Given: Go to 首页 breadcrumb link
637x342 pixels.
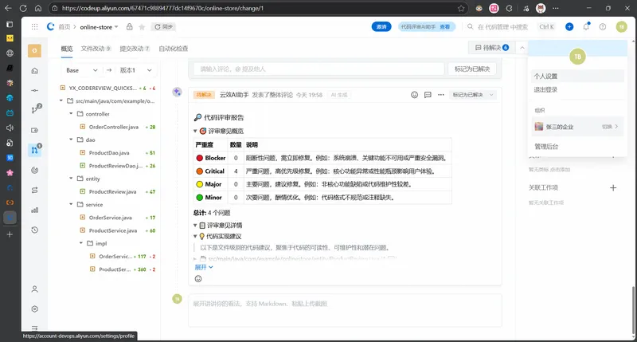Looking at the screenshot, I should point(64,27).
